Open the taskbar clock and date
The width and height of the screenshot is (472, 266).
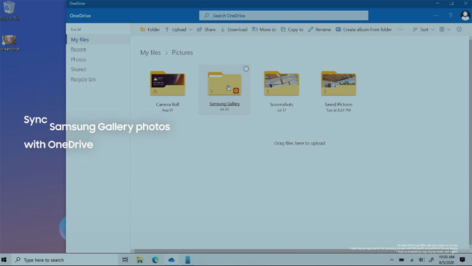tap(446, 260)
